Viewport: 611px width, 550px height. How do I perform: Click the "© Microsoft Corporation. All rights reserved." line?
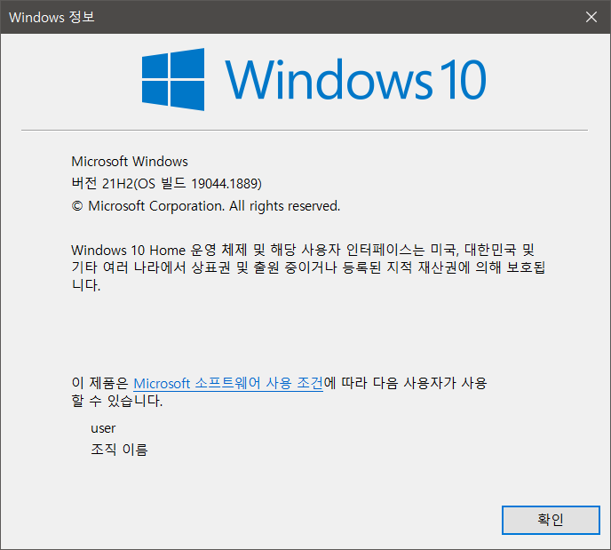[x=206, y=206]
